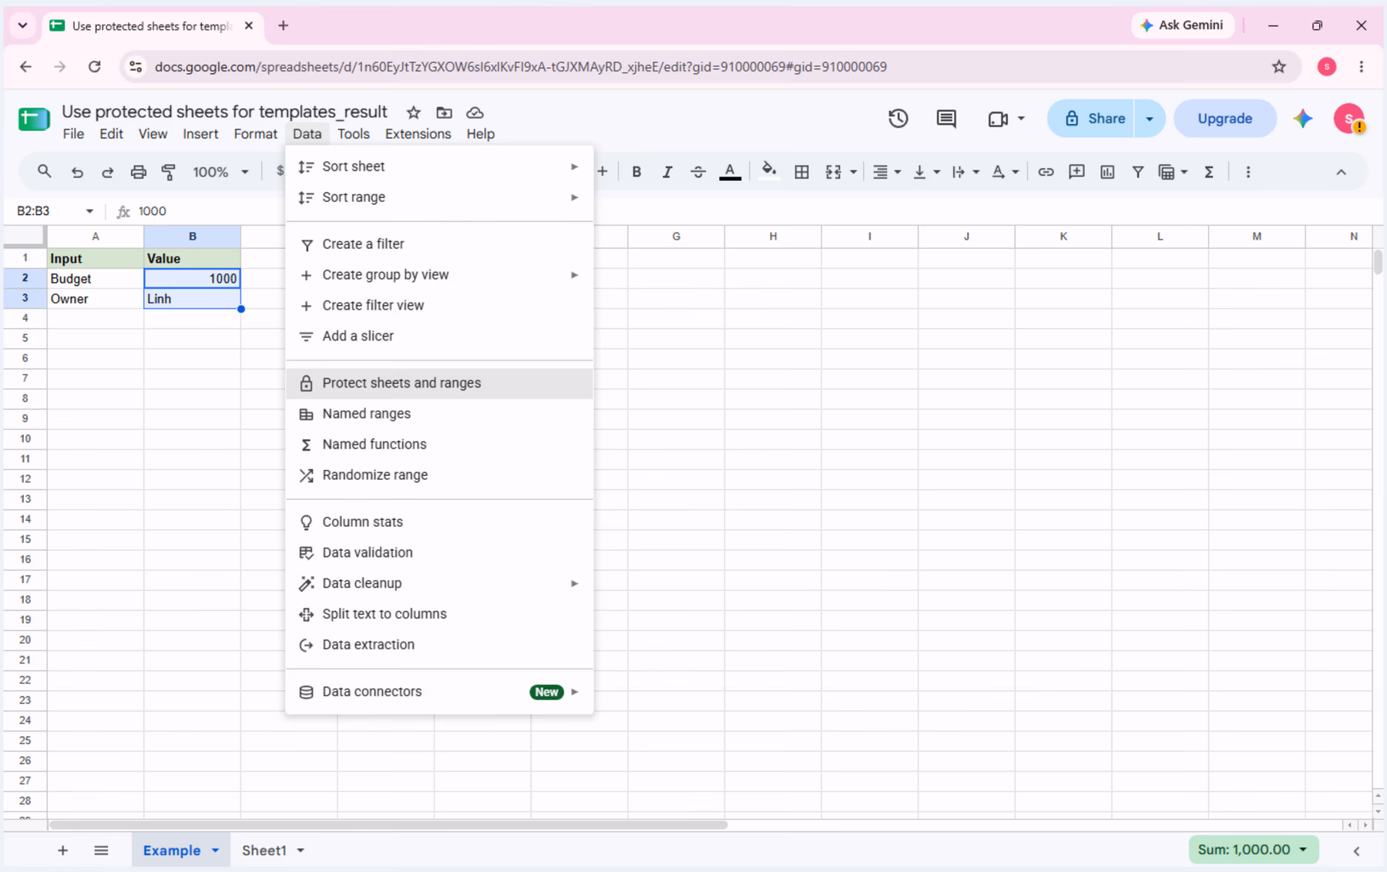Click the Ask Gemini button

(1182, 25)
